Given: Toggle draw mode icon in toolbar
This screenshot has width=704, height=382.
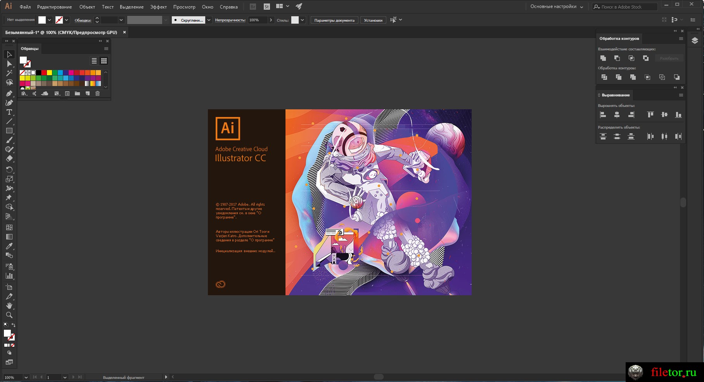Looking at the screenshot, I should [9, 353].
